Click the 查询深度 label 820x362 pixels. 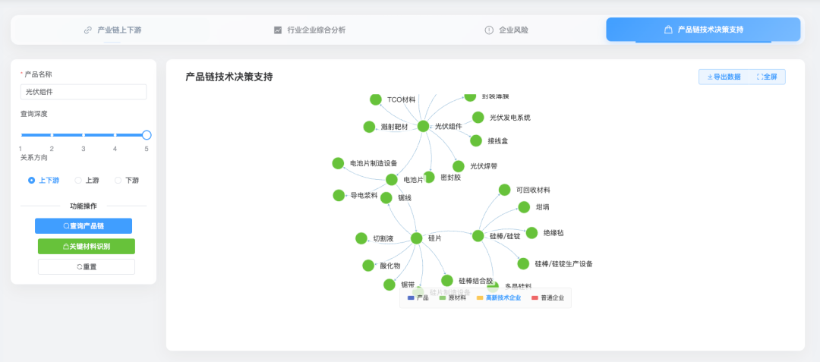[x=34, y=113]
